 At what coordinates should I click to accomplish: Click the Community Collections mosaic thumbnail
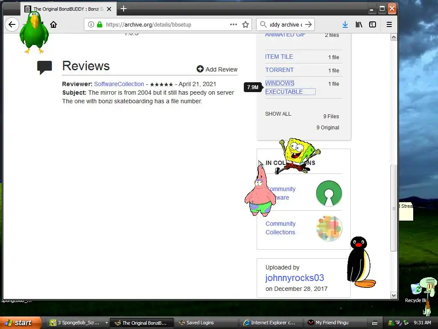pyautogui.click(x=329, y=228)
